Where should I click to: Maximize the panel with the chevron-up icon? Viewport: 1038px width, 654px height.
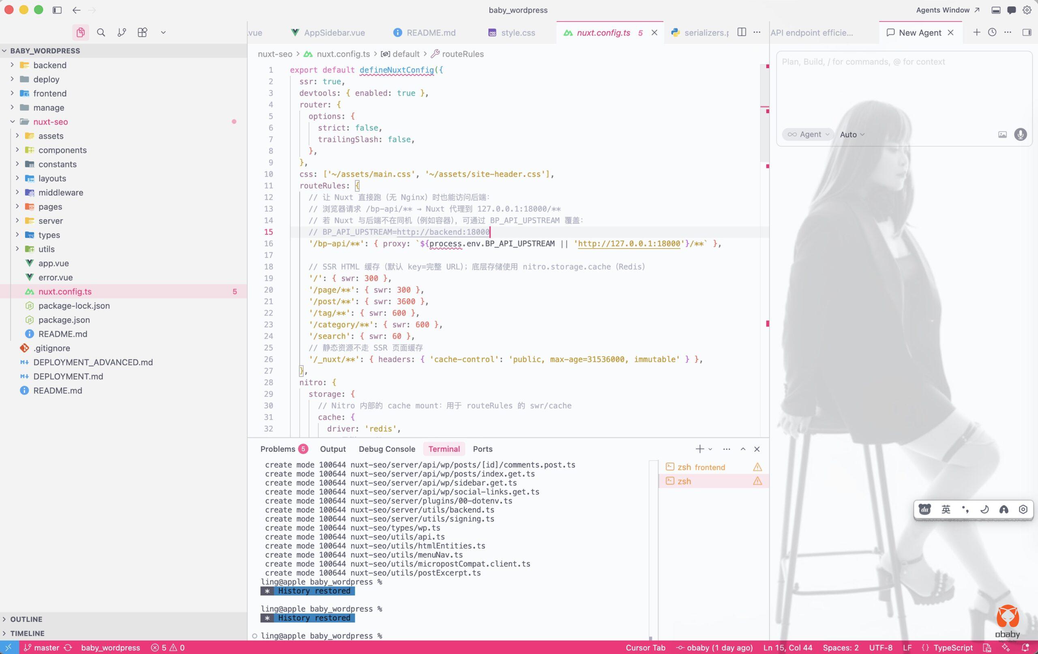tap(743, 449)
